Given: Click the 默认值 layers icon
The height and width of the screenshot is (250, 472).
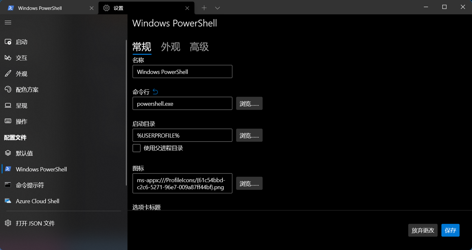Looking at the screenshot, I should tap(8, 153).
